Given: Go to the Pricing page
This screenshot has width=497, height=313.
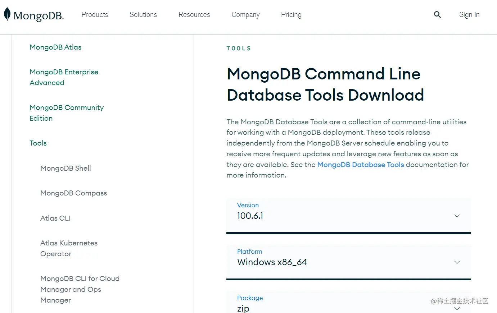Looking at the screenshot, I should tap(291, 15).
